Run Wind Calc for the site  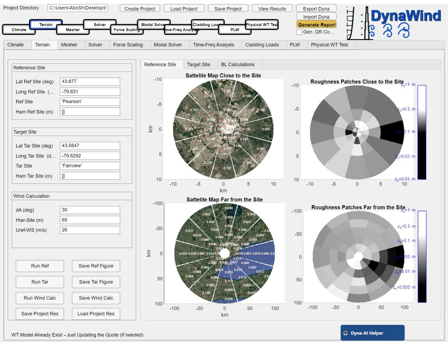tap(40, 298)
